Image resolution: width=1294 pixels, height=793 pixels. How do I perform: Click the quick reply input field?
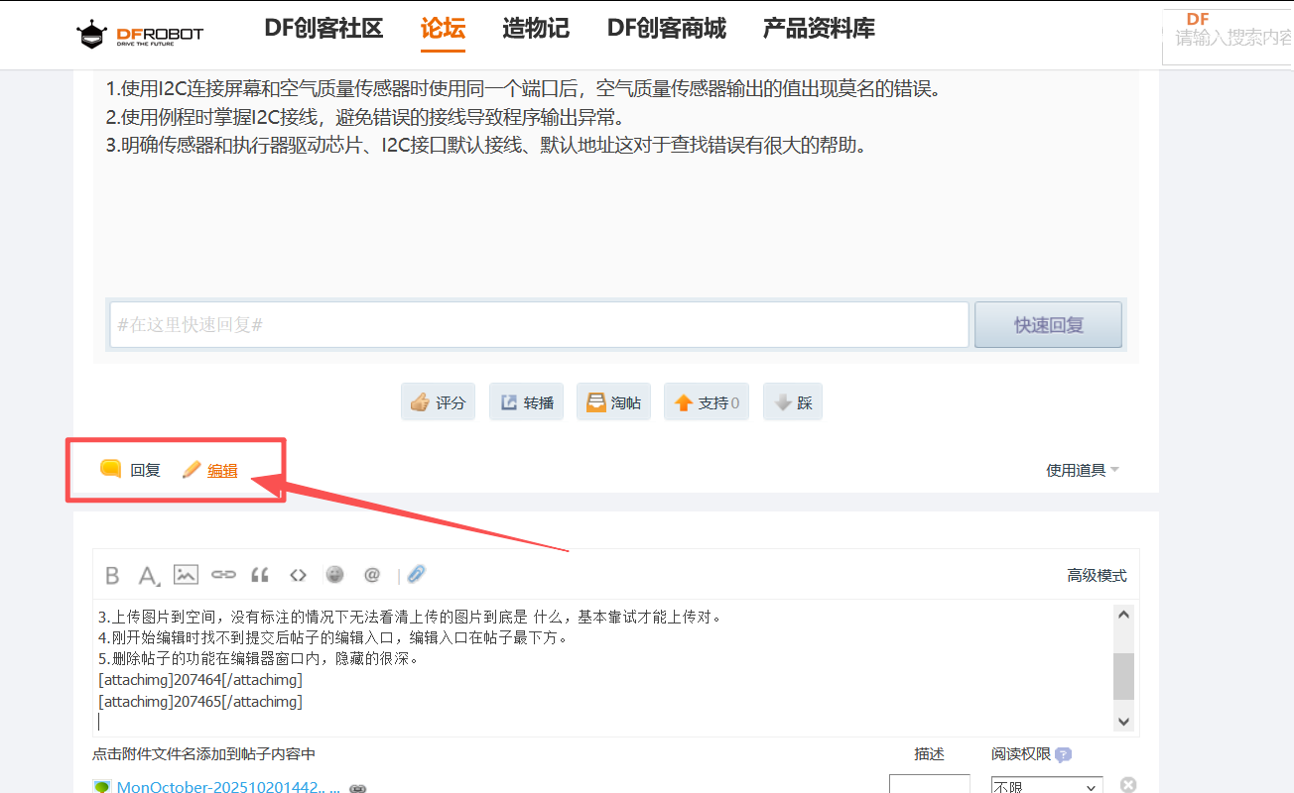[539, 324]
